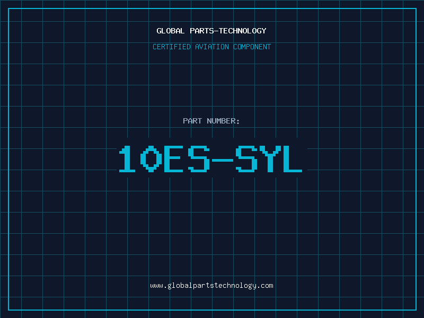Viewport: 424px width, 318px height.
Task: Select the letter L in the part number
Action: coord(294,159)
